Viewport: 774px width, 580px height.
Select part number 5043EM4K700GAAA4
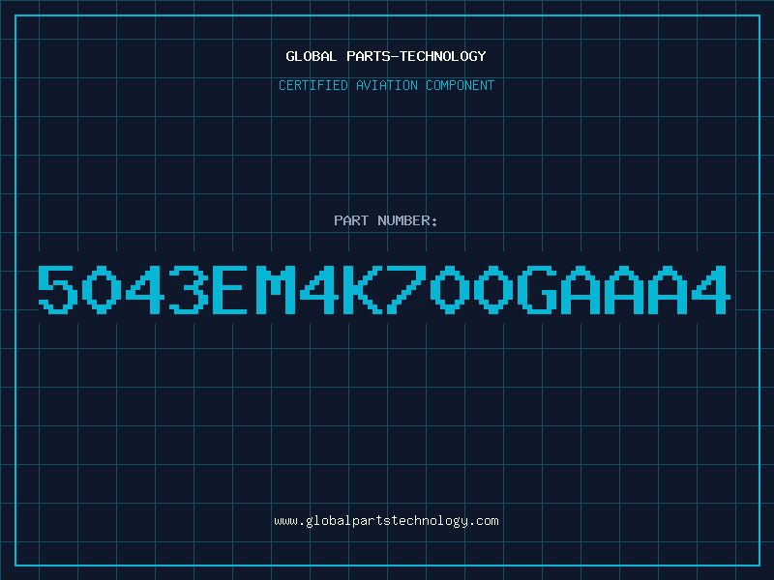[x=384, y=289]
